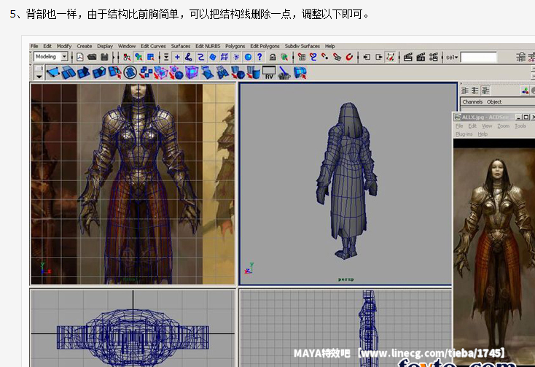Toggle the blue plus handles selection mask

coord(177,57)
